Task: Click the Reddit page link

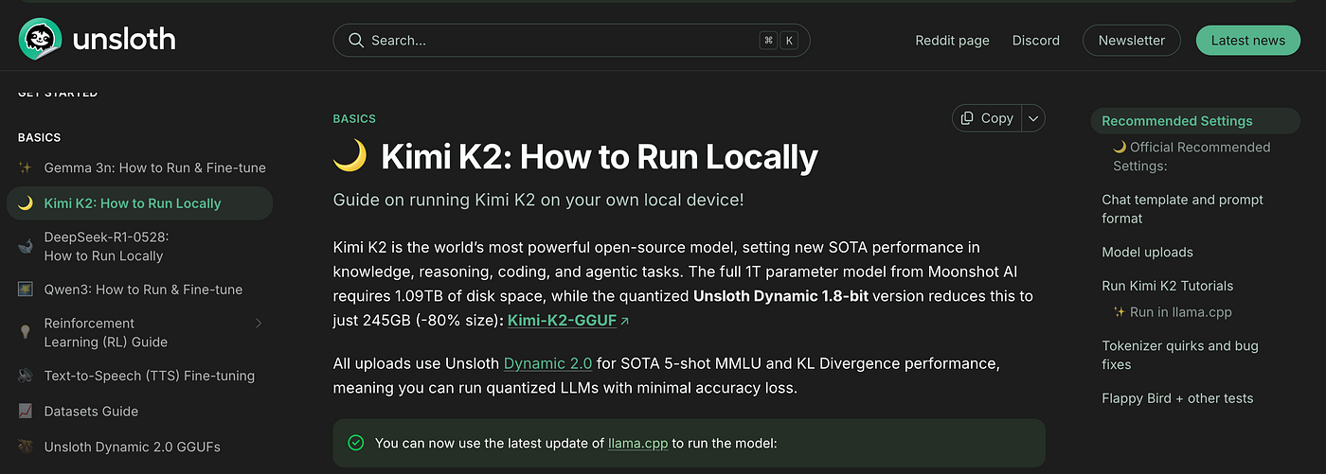Action: 952,41
